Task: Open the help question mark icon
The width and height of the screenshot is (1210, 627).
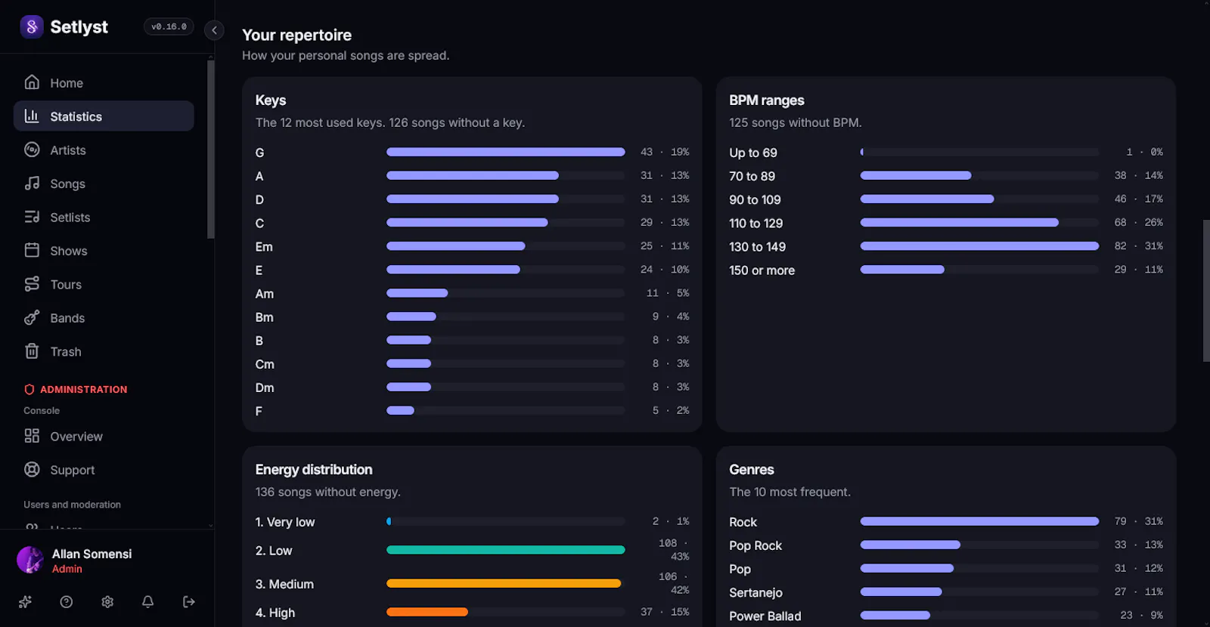Action: click(x=67, y=602)
